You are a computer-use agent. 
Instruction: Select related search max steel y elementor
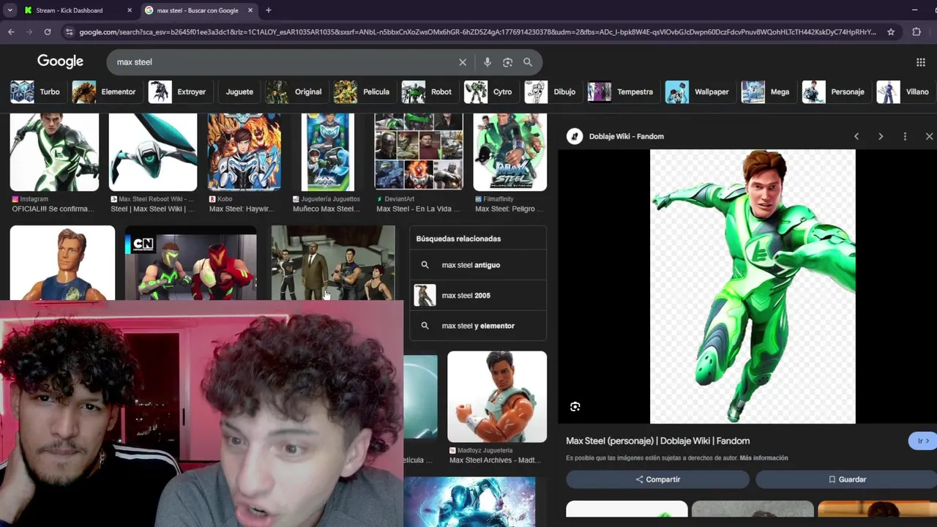(478, 326)
